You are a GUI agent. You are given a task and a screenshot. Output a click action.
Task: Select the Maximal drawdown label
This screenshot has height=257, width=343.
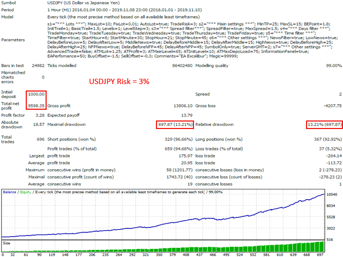pos(66,124)
